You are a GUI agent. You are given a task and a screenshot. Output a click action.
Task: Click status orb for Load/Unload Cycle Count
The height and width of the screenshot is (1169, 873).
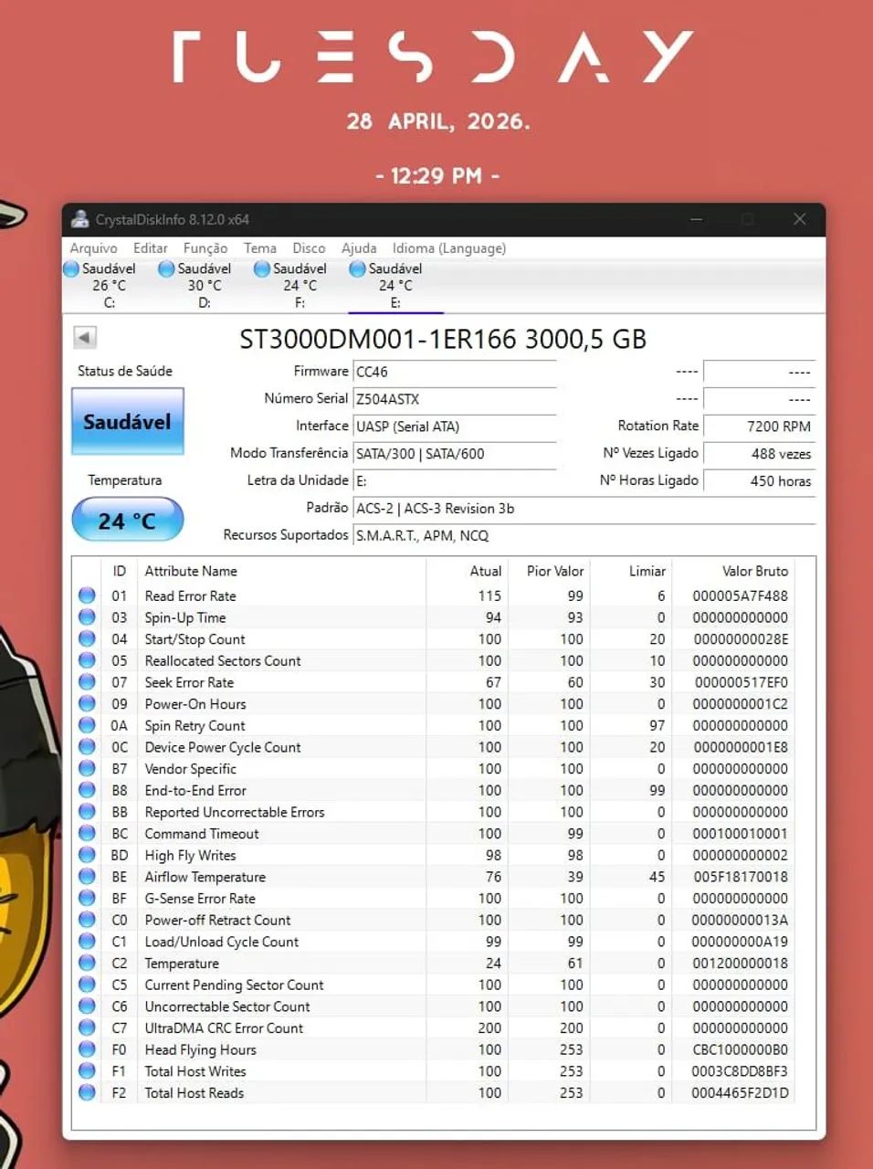[87, 942]
